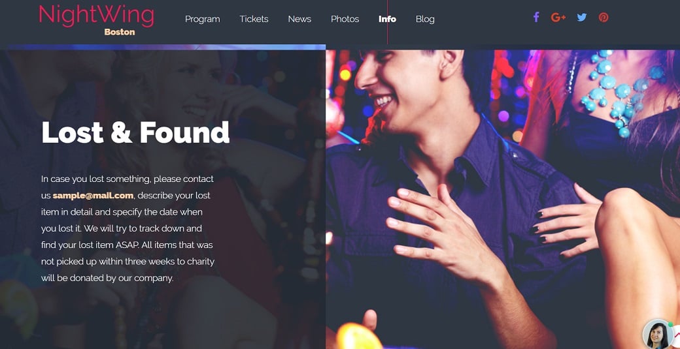Click the sample@mail.com email link
The width and height of the screenshot is (680, 349).
(x=93, y=196)
